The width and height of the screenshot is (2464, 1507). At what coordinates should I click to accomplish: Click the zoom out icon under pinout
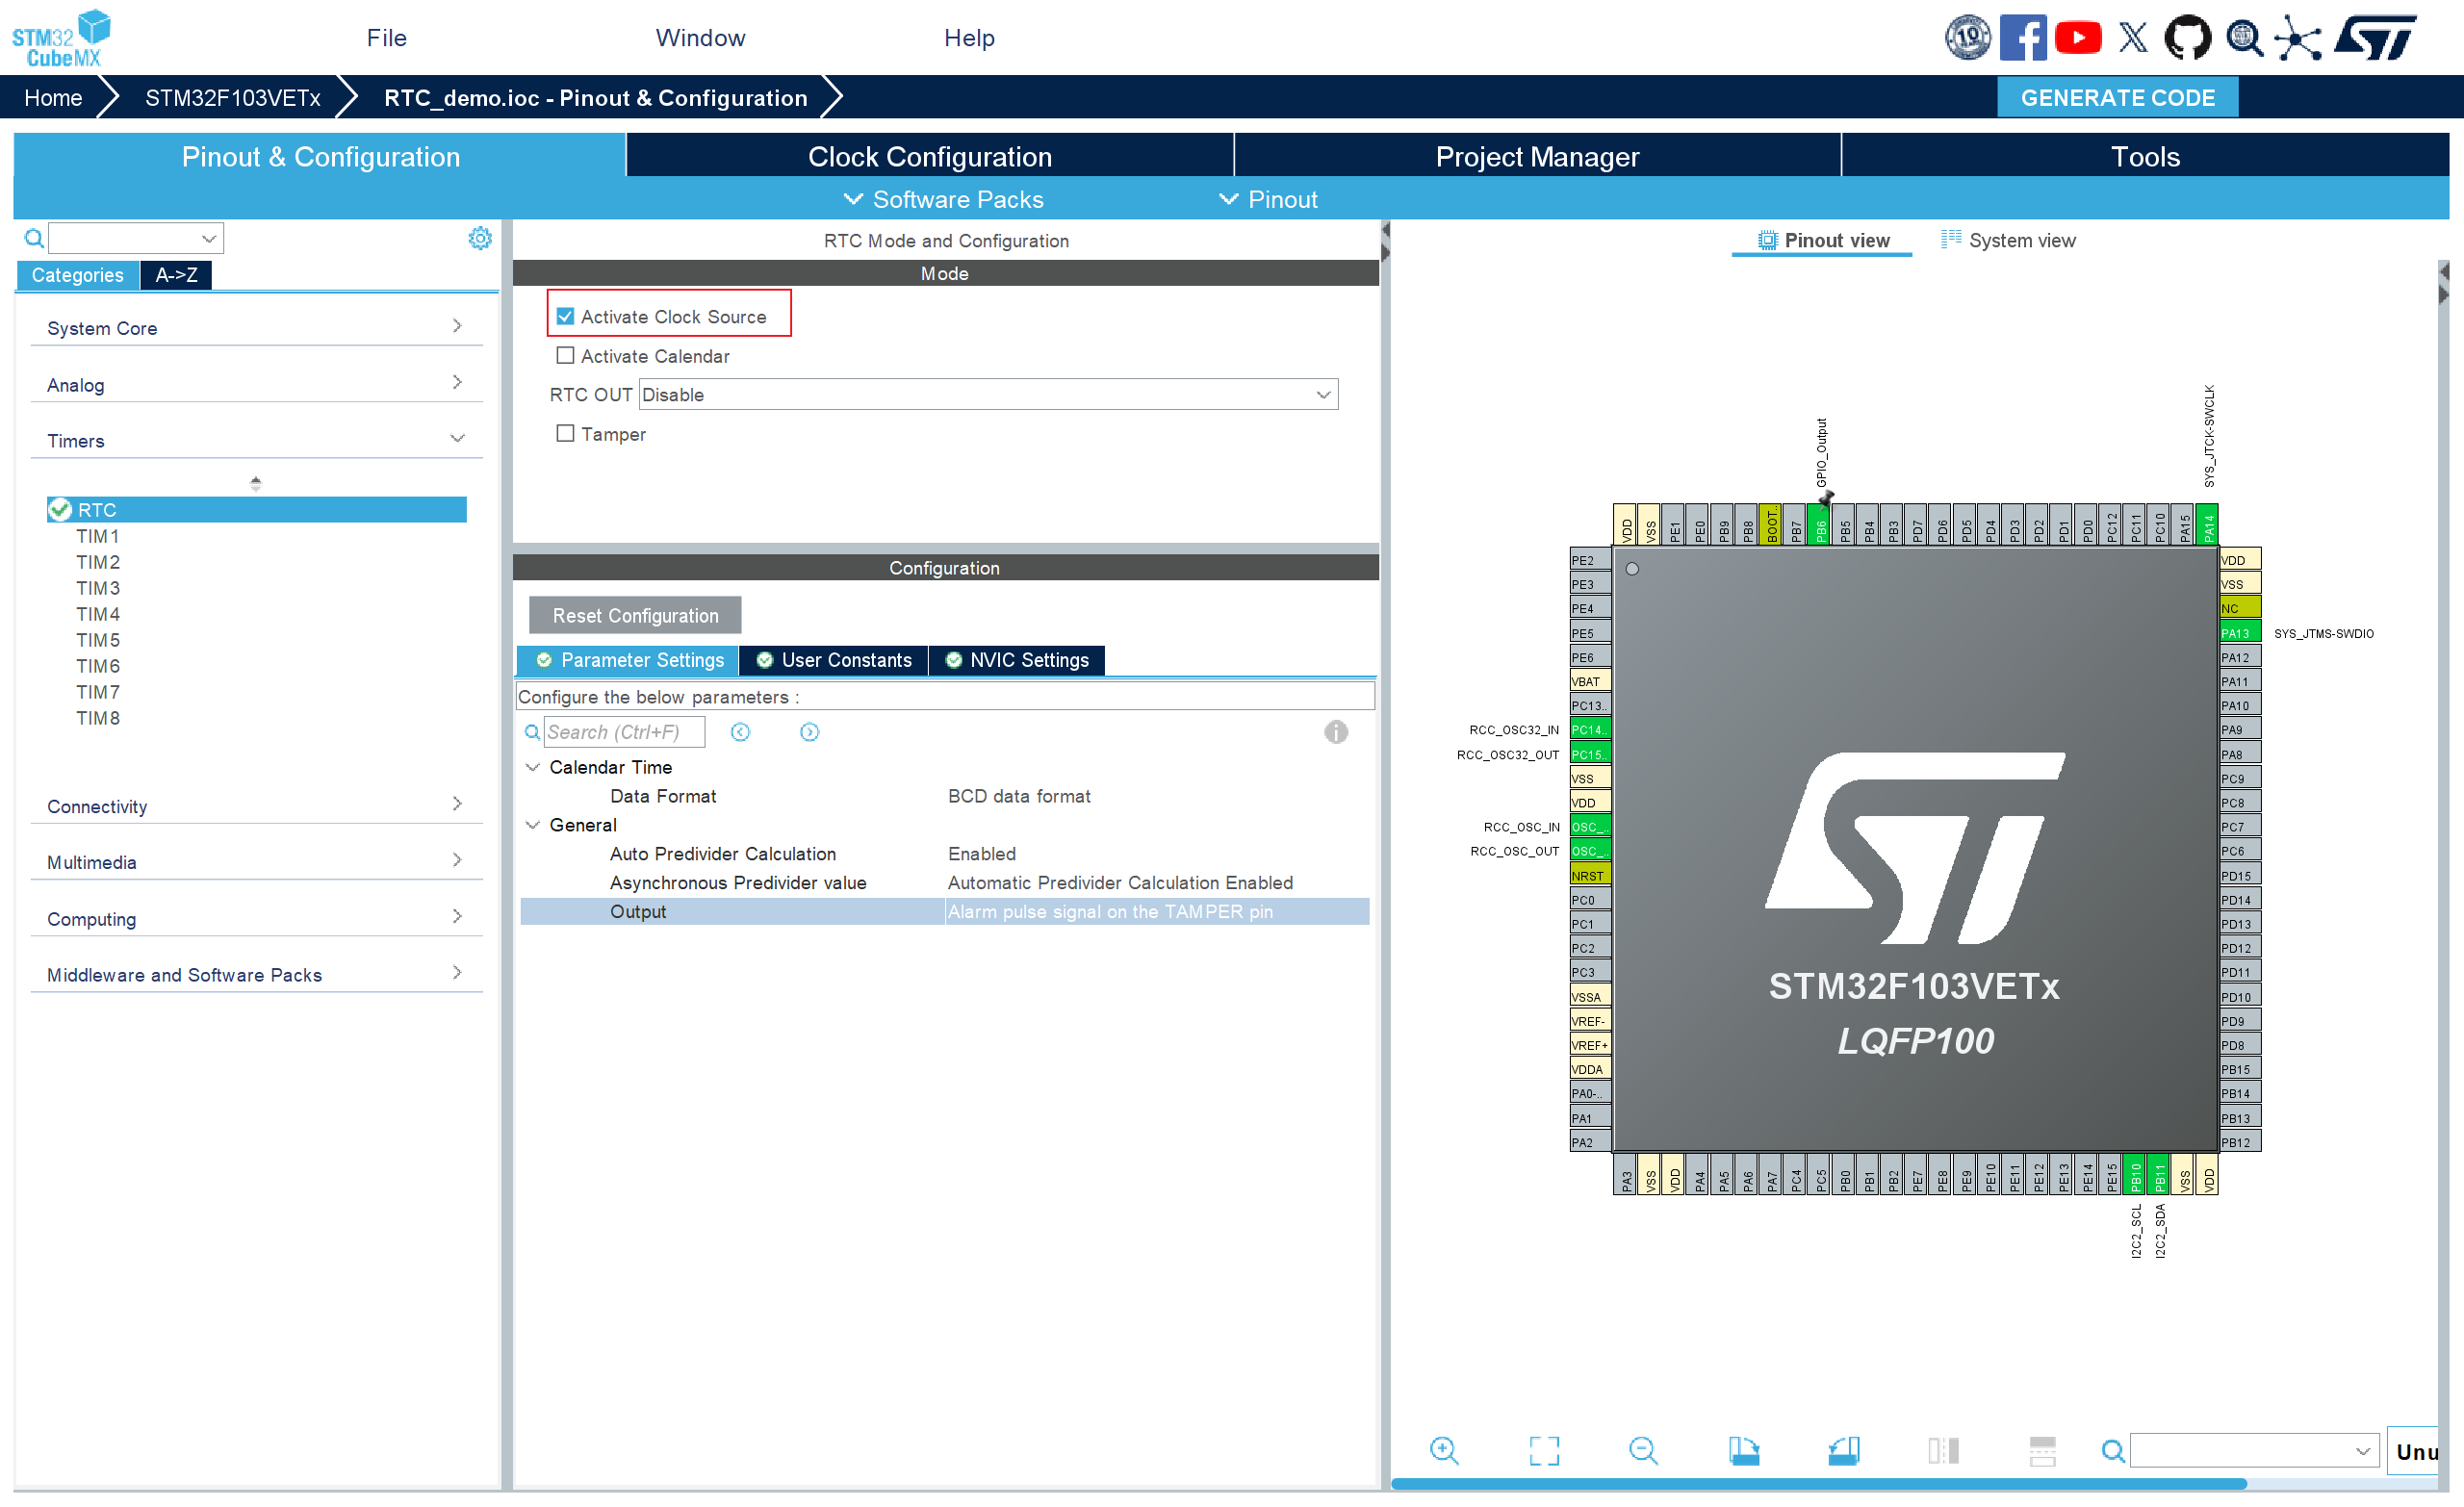[1642, 1450]
